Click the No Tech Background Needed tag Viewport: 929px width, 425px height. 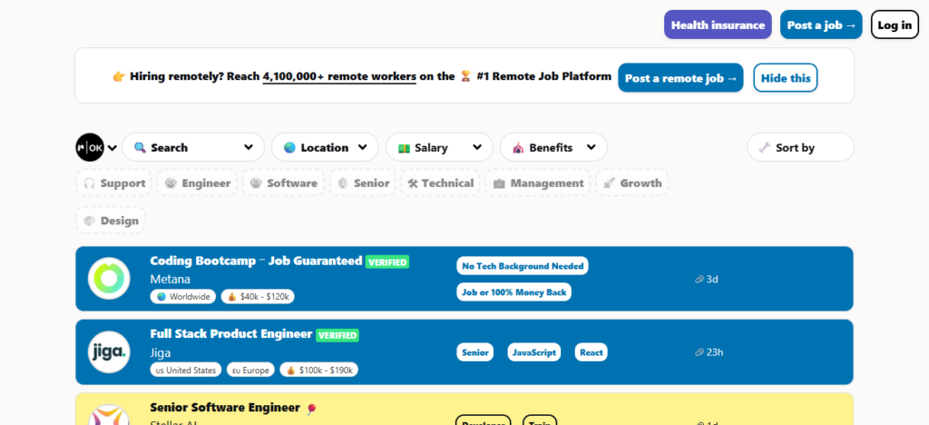click(x=523, y=265)
